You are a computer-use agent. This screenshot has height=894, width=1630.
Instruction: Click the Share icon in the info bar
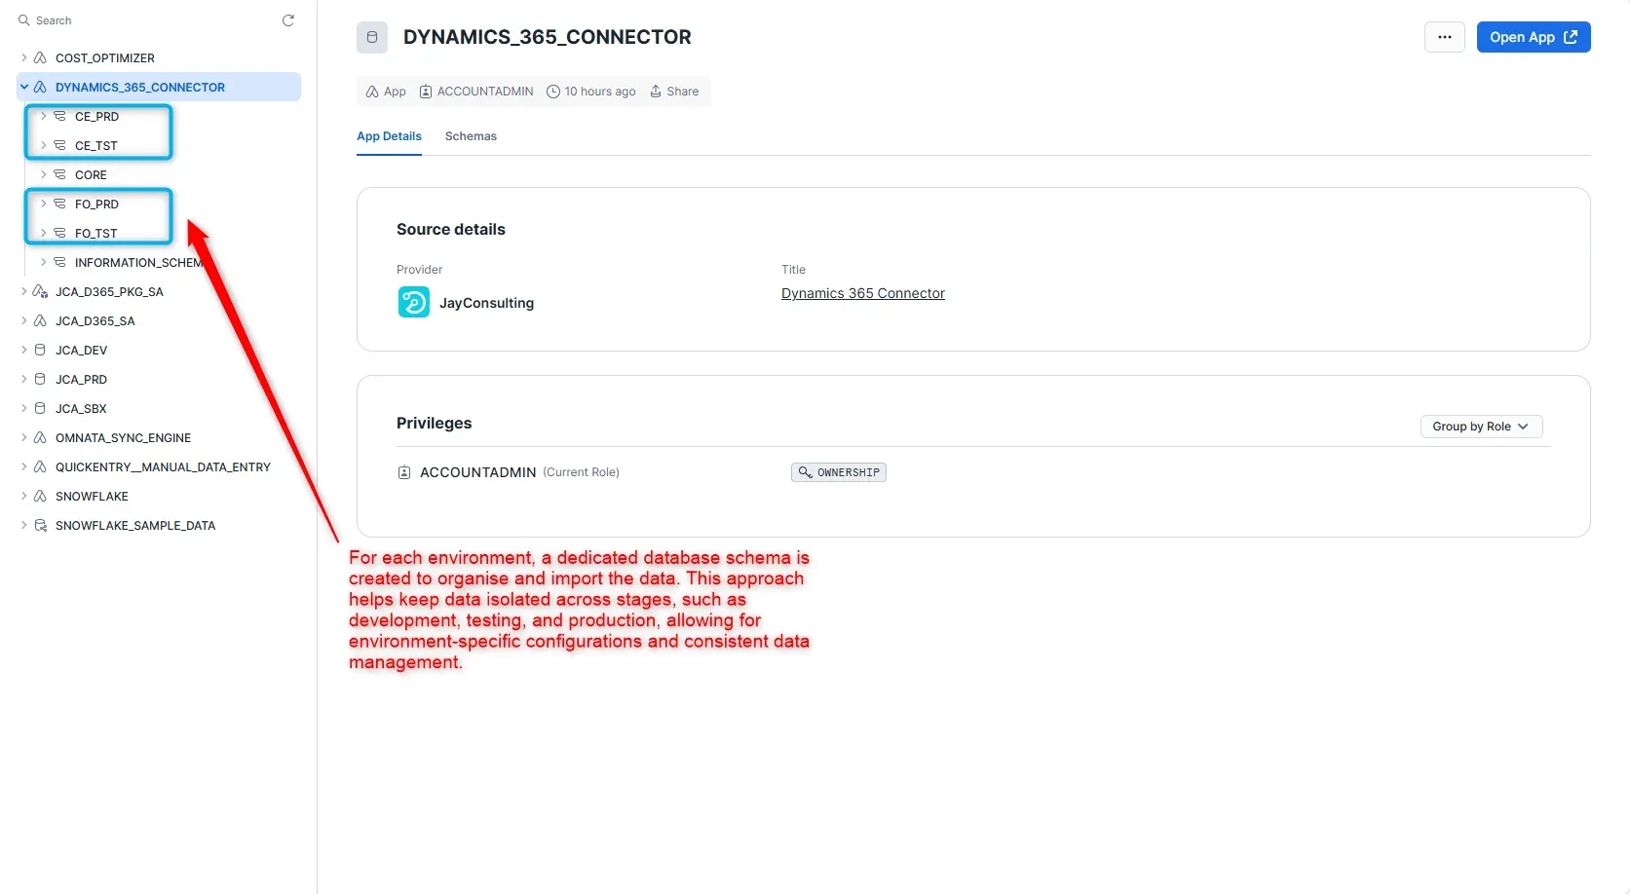point(656,92)
